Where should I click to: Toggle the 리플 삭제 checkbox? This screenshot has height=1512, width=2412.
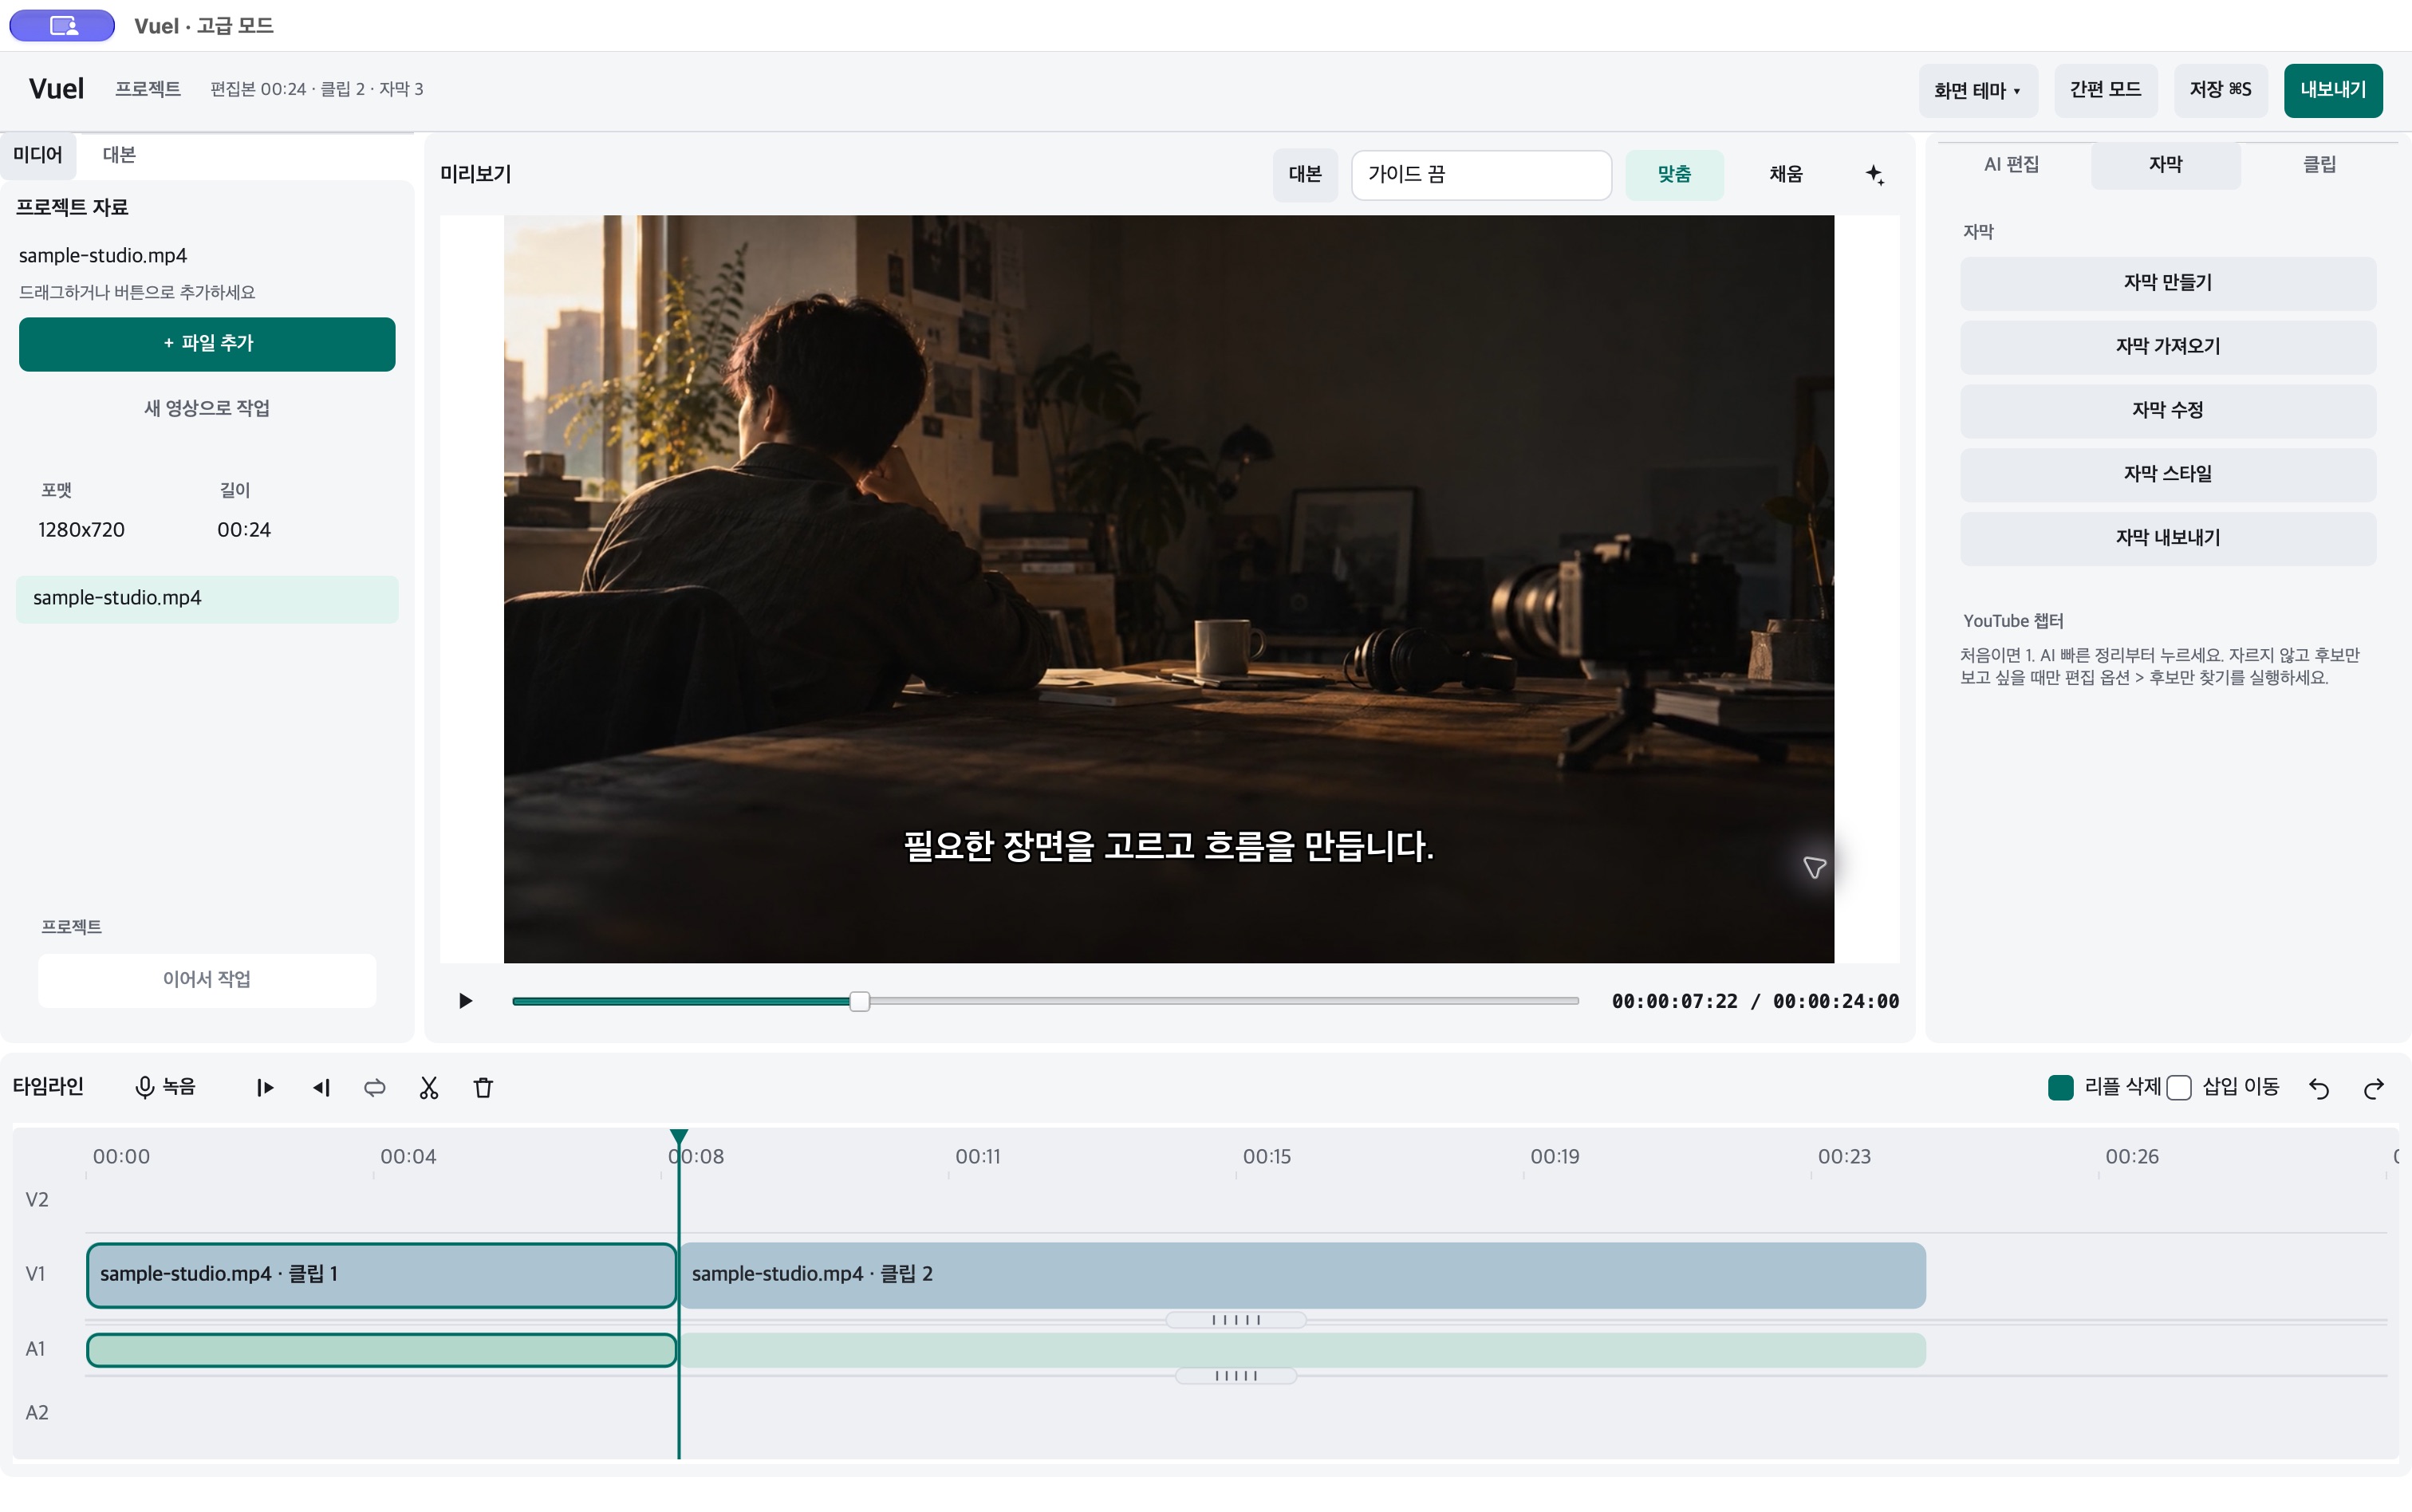[x=2060, y=1088]
